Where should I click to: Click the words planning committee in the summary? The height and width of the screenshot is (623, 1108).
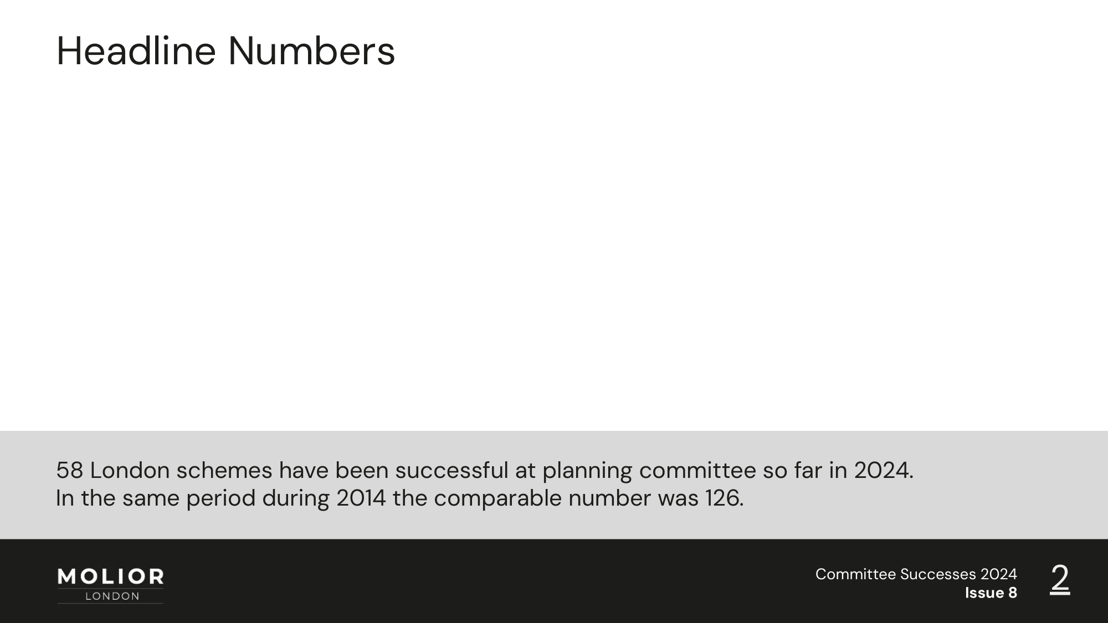[649, 471]
